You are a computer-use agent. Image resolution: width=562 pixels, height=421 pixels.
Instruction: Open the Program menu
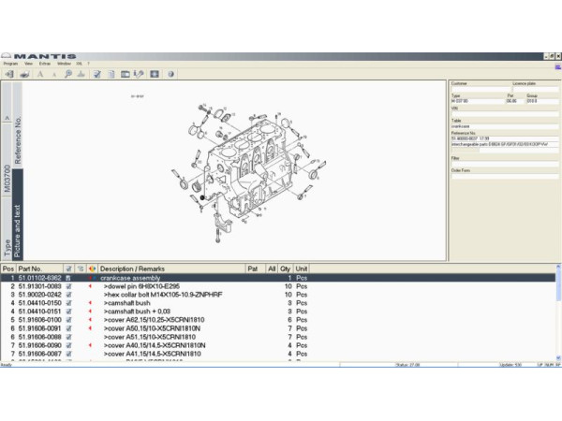coord(10,63)
